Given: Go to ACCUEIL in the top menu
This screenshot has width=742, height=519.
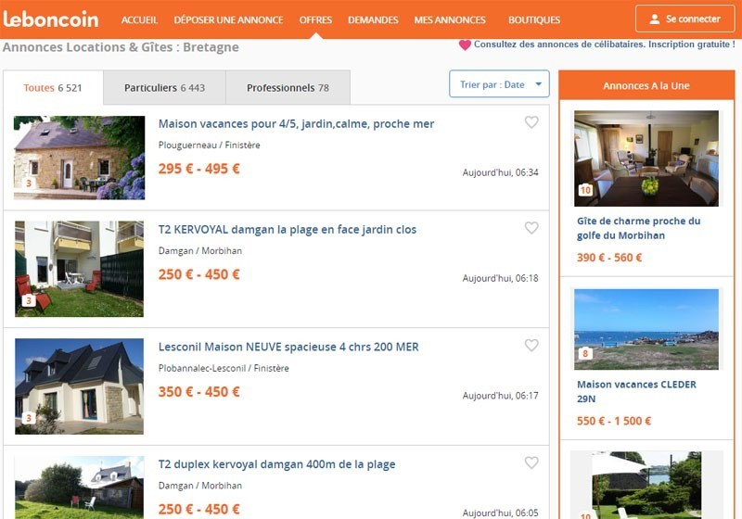Looking at the screenshot, I should coord(139,19).
